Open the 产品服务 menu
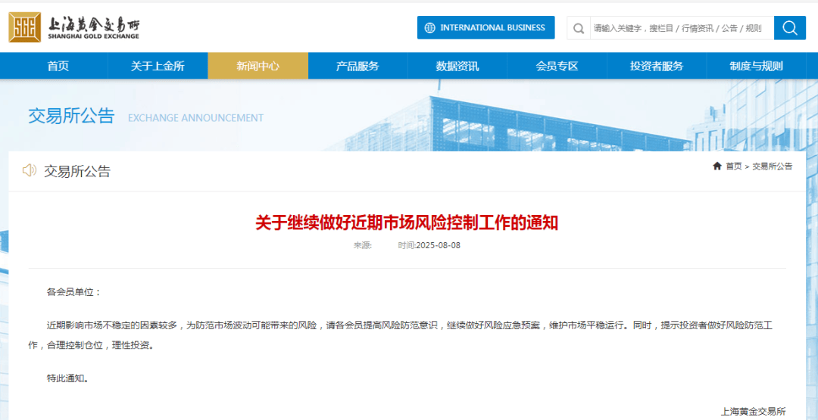 357,66
